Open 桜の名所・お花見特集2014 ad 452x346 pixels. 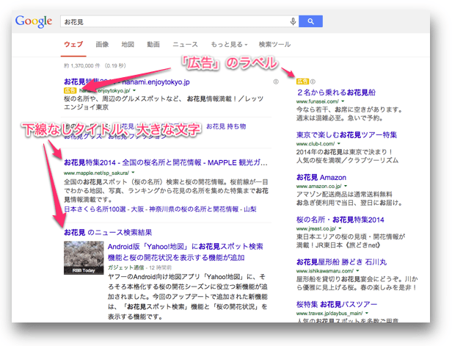pyautogui.click(x=340, y=220)
